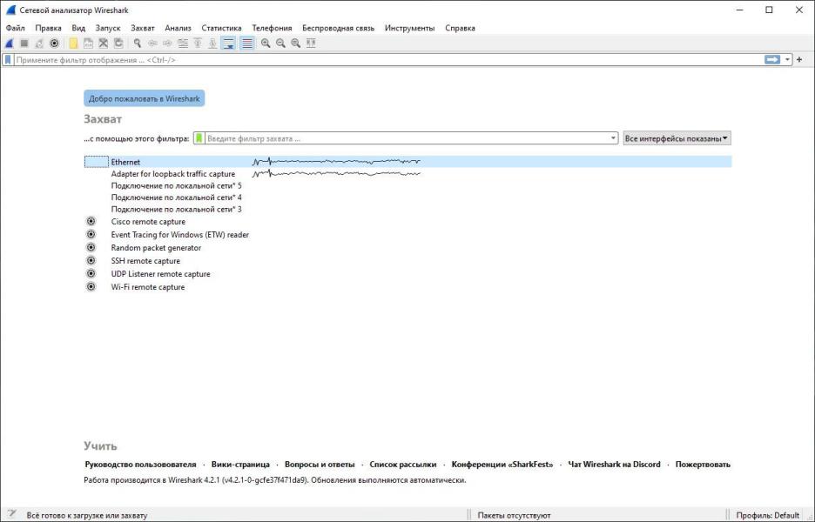Open settings for SSH remote capture
This screenshot has height=522, width=815.
click(x=91, y=260)
